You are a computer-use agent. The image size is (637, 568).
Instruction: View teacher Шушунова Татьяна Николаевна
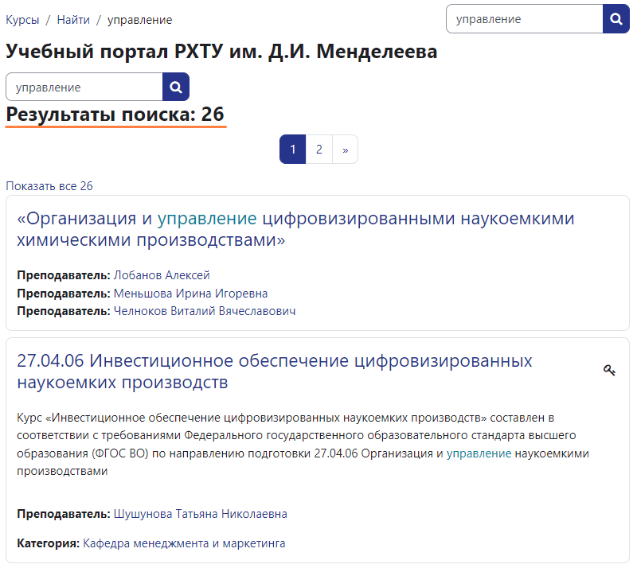coord(200,514)
